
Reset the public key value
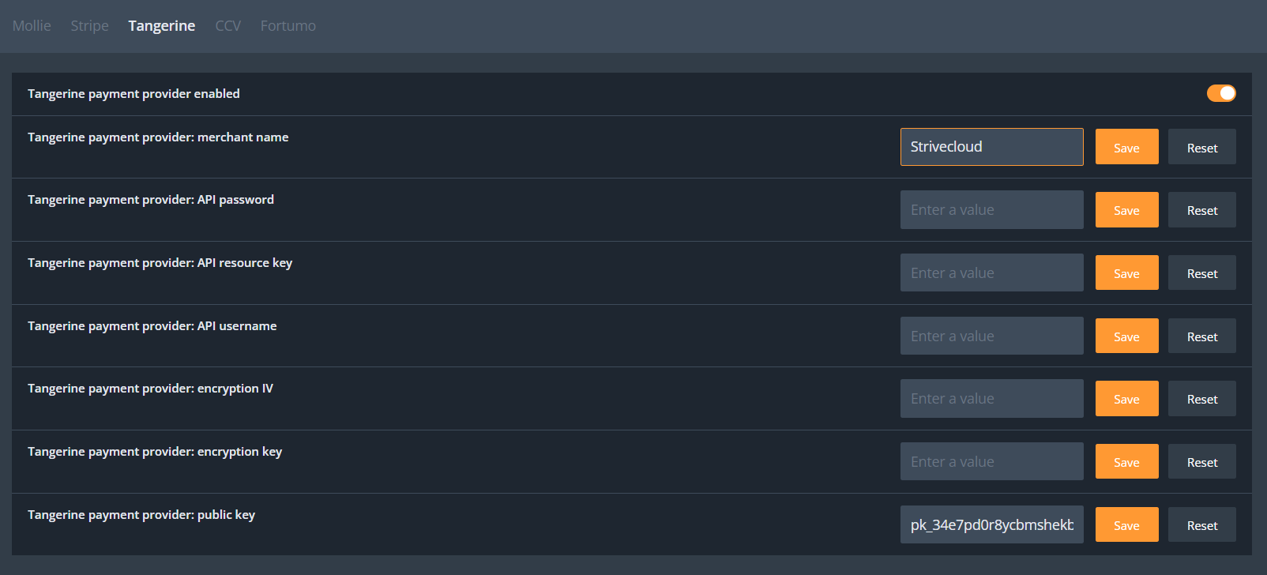pyautogui.click(x=1201, y=525)
